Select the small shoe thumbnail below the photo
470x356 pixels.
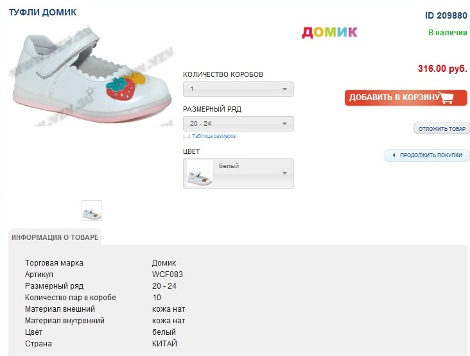92,210
